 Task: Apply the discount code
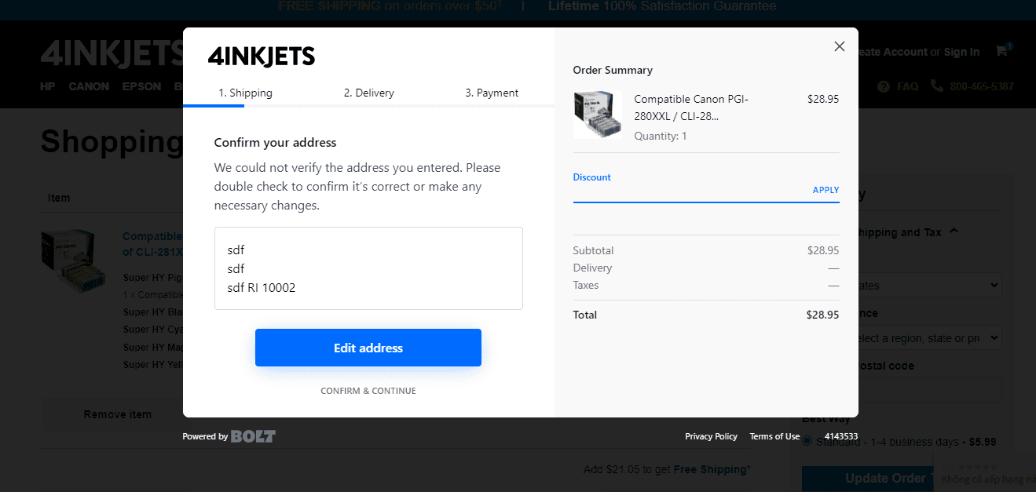pyautogui.click(x=826, y=190)
